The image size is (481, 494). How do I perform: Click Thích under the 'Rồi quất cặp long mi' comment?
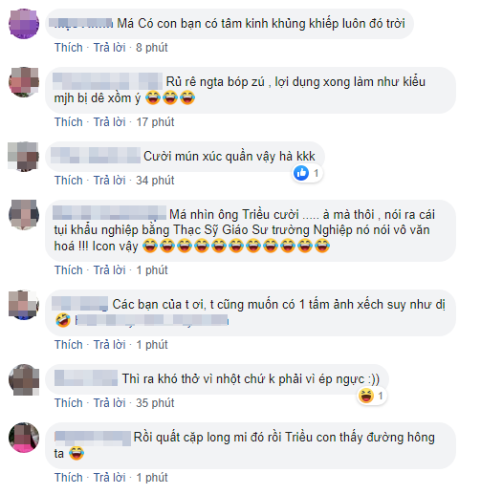point(69,478)
